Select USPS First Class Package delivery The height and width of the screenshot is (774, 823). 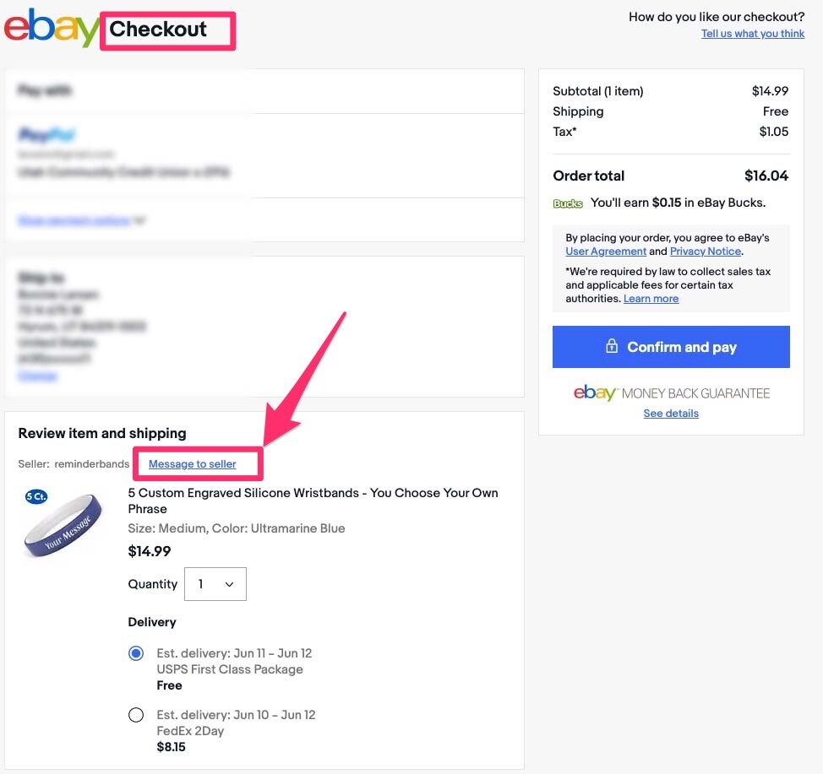136,653
